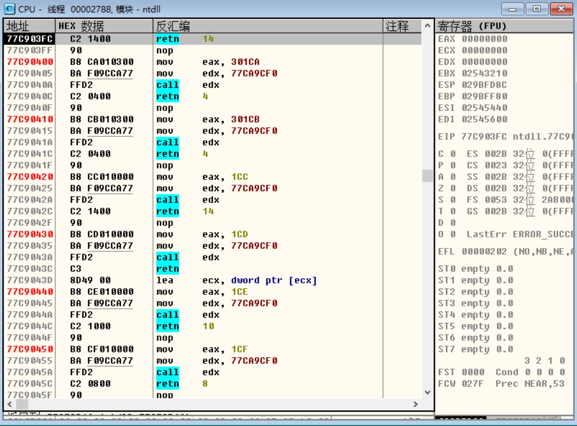Select the Z flag line with DS 002B
This screenshot has height=426, width=577.
pos(506,188)
